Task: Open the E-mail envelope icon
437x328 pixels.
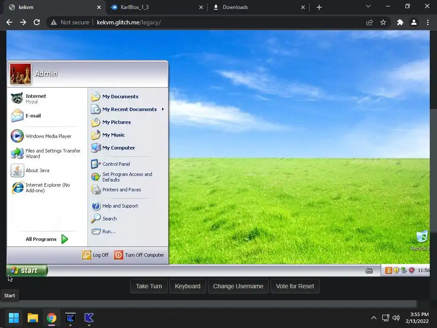Action: coord(17,116)
